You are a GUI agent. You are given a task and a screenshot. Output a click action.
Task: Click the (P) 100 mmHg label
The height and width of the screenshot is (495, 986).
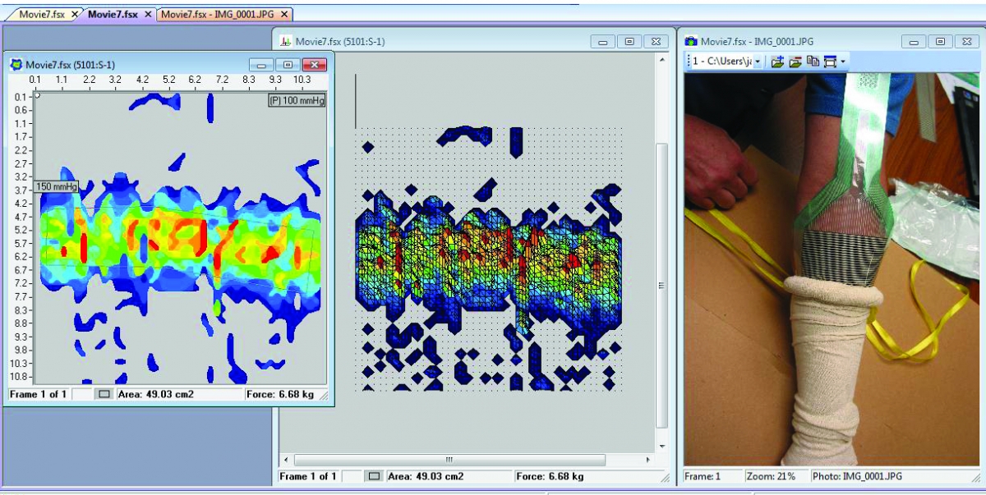click(x=296, y=100)
